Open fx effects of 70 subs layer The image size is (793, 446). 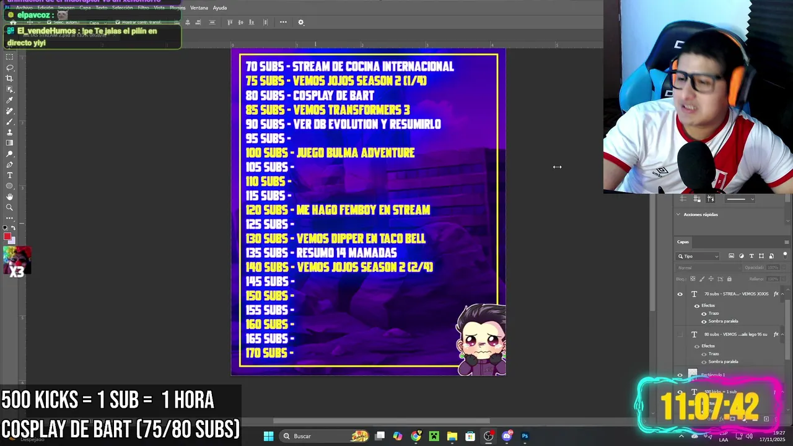[x=776, y=294]
